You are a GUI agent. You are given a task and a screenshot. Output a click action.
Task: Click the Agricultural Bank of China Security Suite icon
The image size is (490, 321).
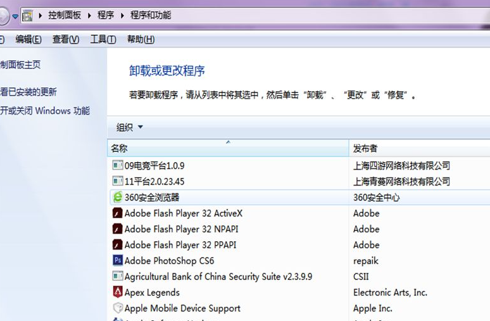point(118,276)
